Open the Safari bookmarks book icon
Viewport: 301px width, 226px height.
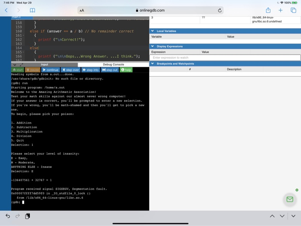[x=32, y=10]
